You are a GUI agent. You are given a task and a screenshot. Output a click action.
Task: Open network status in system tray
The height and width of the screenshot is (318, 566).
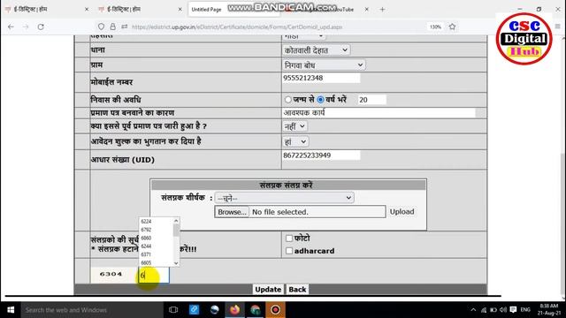484,310
